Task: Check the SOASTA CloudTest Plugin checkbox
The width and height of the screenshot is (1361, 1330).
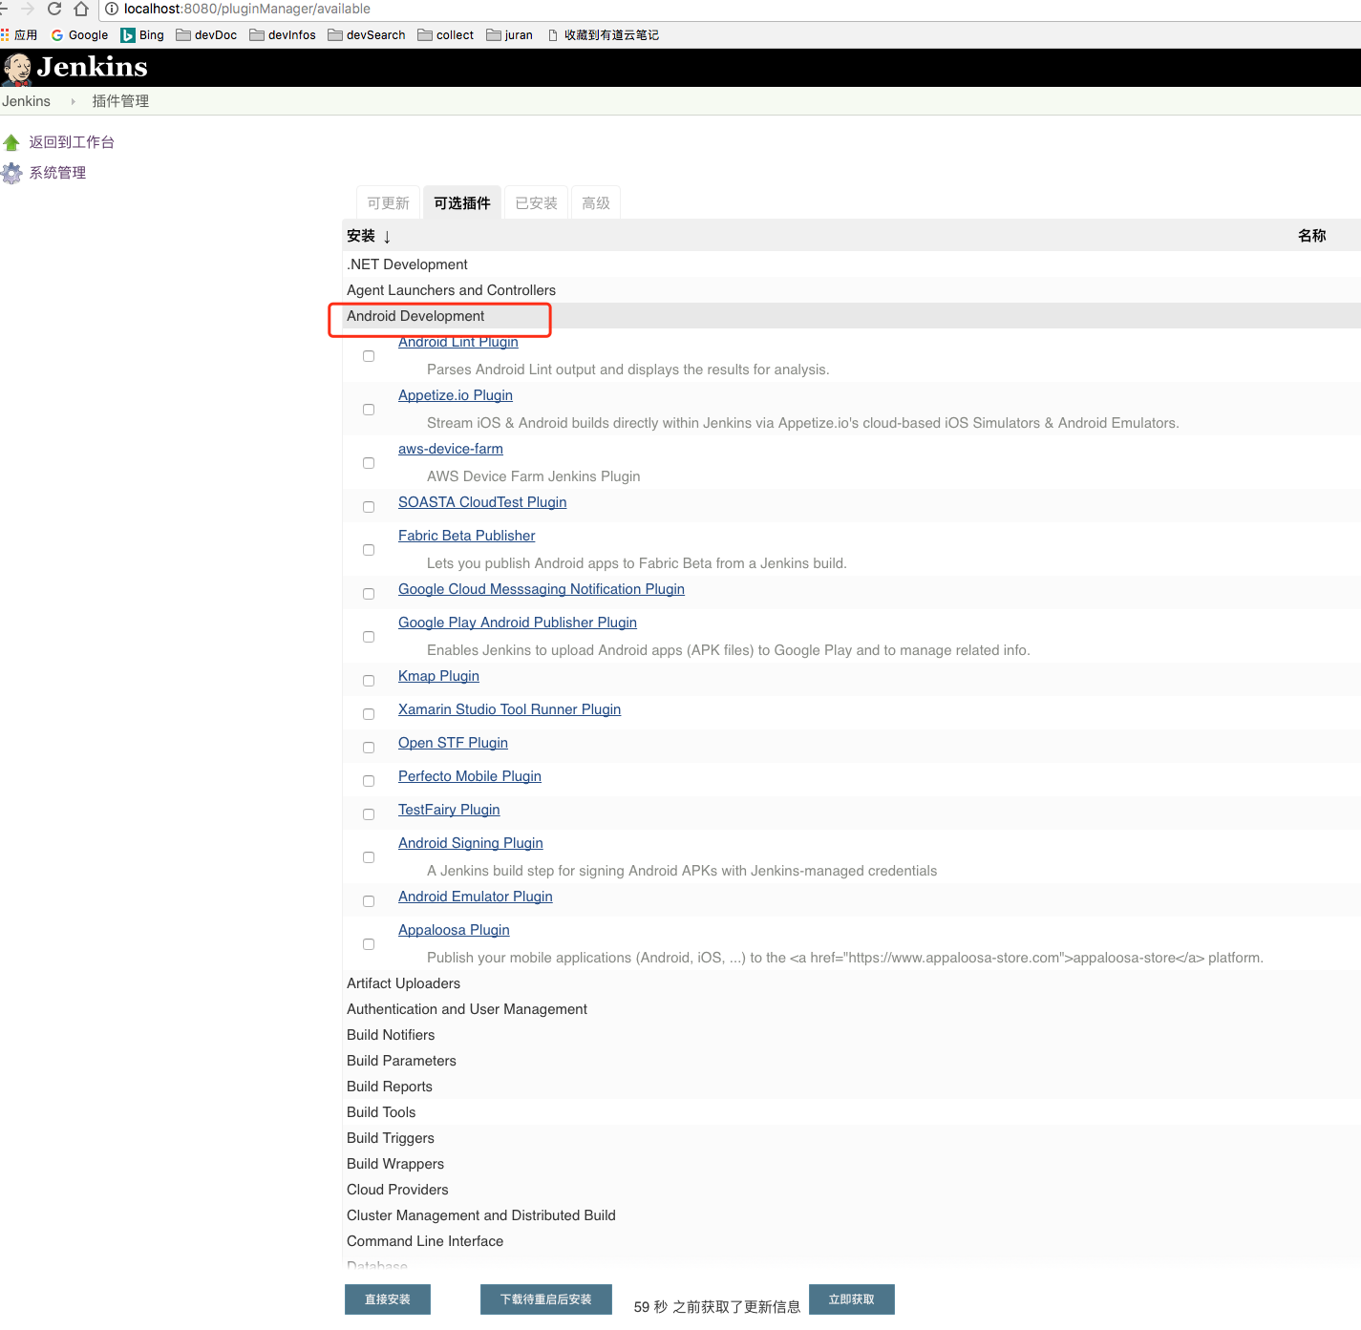Action: click(x=369, y=507)
